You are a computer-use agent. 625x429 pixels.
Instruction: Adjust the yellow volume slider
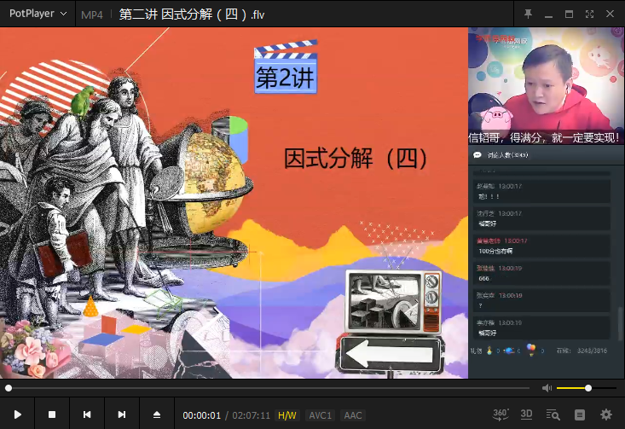pos(587,388)
